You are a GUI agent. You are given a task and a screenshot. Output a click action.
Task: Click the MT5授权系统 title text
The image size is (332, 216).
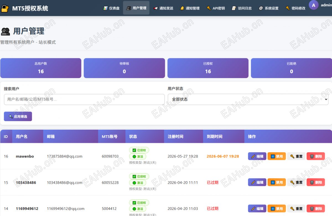[x=30, y=8]
